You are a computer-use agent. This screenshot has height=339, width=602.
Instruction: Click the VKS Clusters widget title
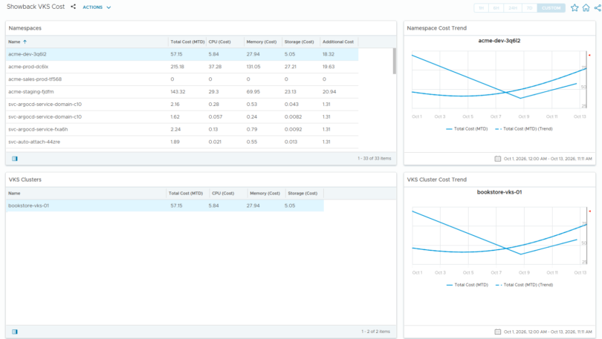[x=25, y=180]
